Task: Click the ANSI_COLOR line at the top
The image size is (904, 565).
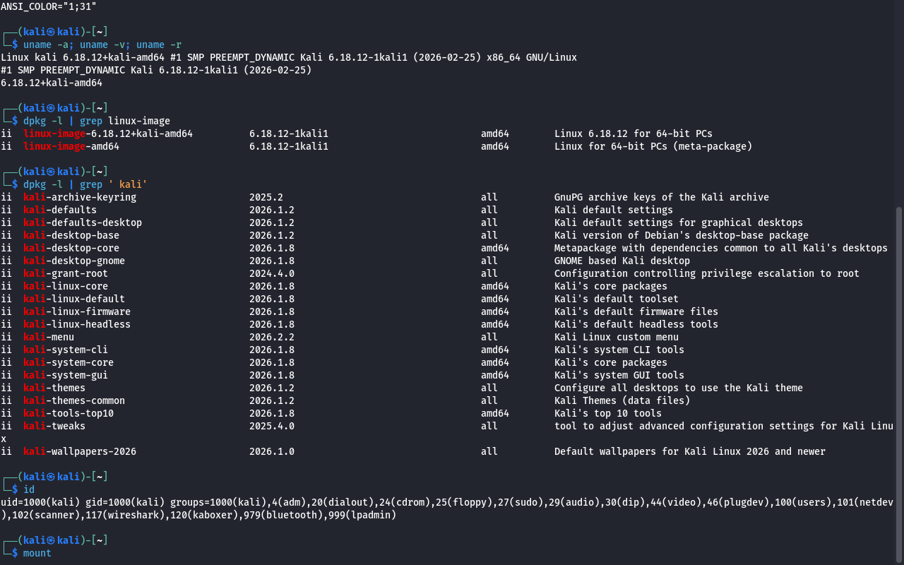Action: point(49,6)
